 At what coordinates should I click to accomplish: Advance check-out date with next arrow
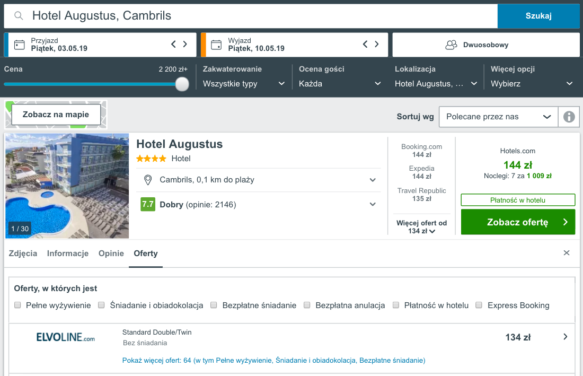pos(377,44)
